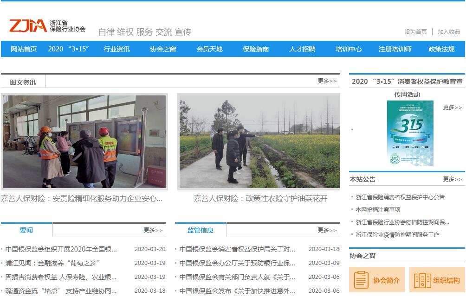
Task: Open 培训中心 from the navigation bar
Action: point(349,49)
